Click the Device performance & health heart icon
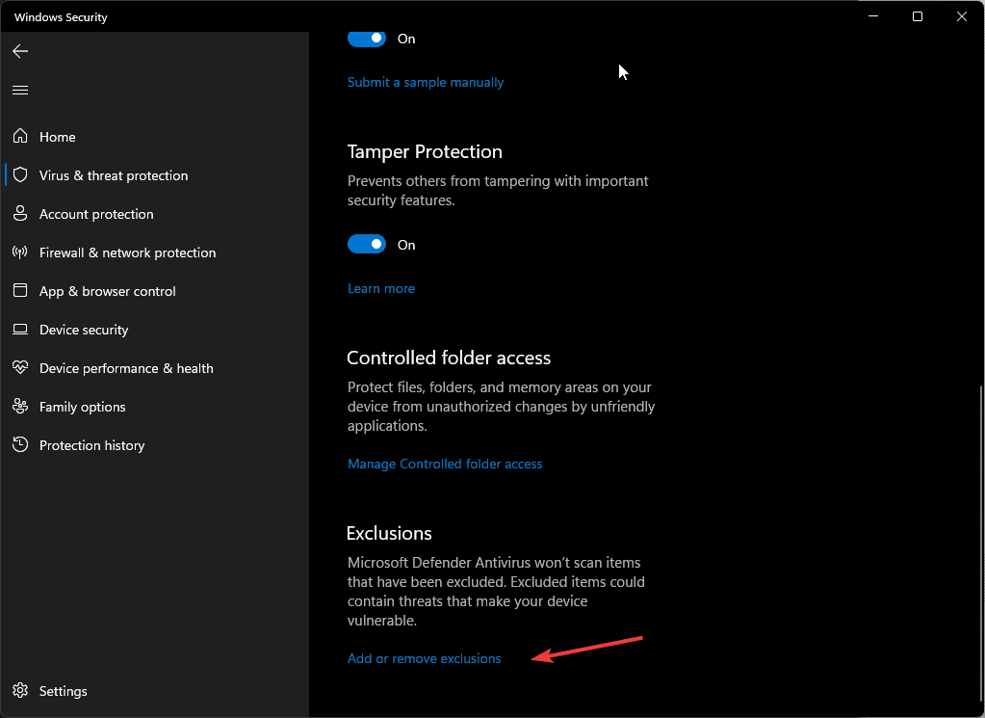Viewport: 985px width, 718px height. tap(20, 368)
